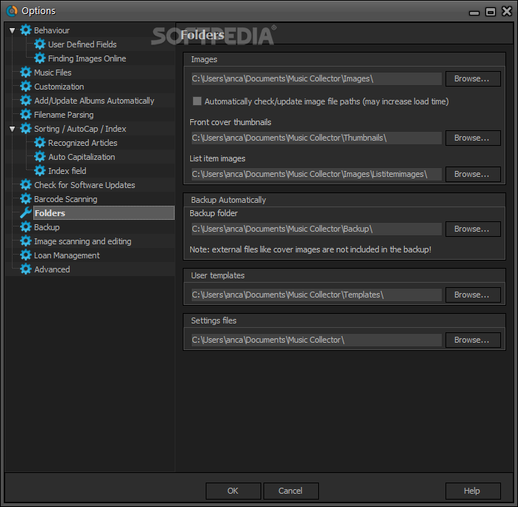Viewport: 518px width, 507px height.
Task: Open the Customization settings page
Action: click(x=59, y=87)
